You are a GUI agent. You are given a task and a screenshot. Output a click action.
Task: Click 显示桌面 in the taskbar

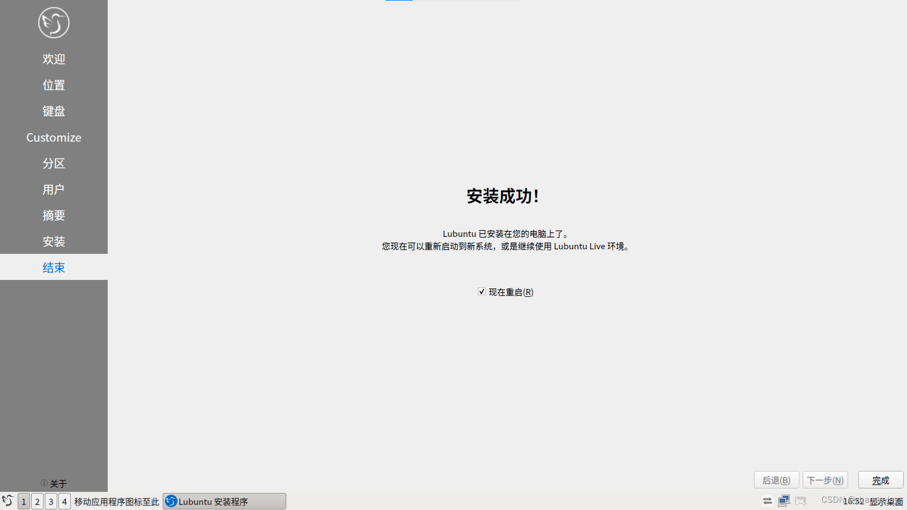887,501
